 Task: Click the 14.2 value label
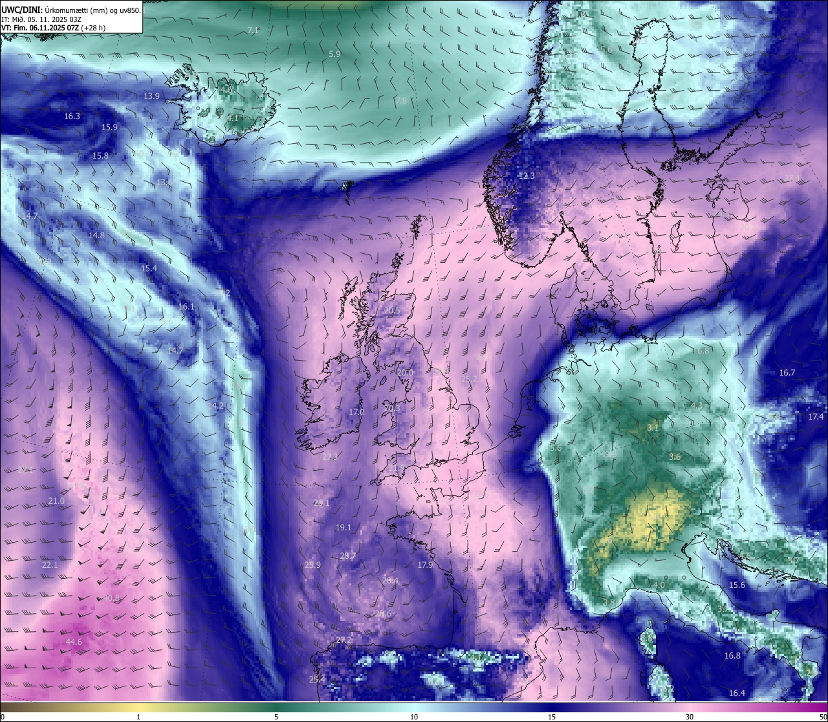[x=215, y=406]
